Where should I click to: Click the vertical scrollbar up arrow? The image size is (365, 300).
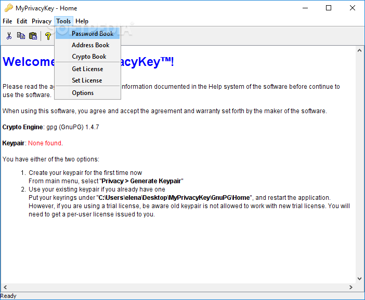click(359, 50)
